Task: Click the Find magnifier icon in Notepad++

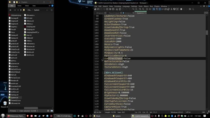Action: coord(133,9)
